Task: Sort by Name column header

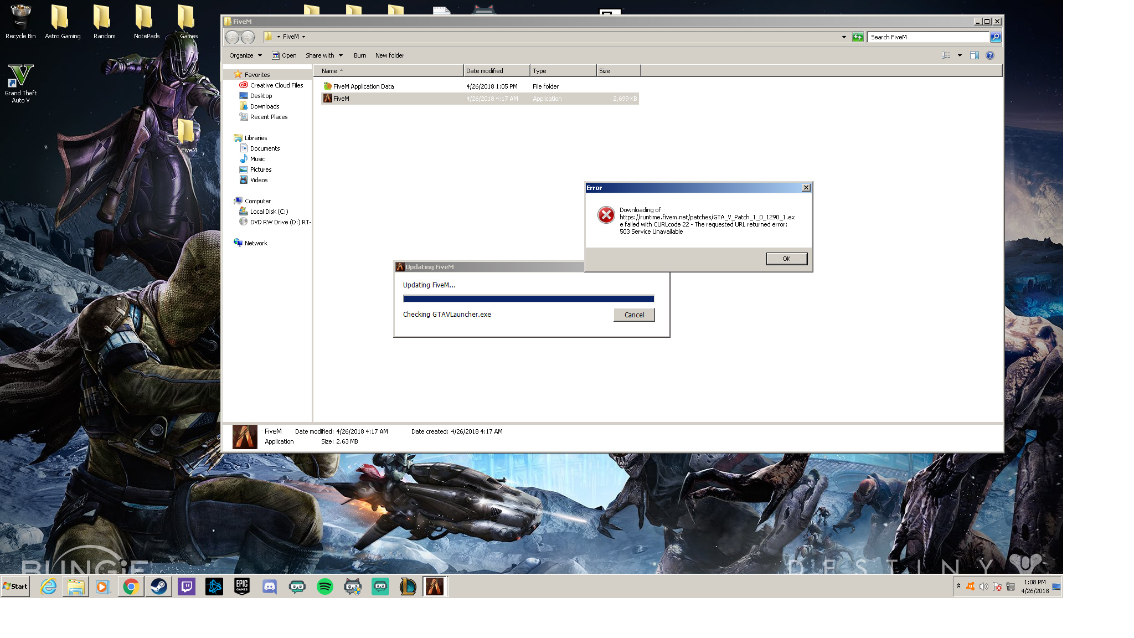Action: (x=389, y=71)
